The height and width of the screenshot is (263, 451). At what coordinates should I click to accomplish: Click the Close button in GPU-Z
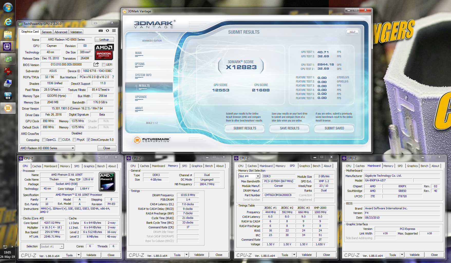click(107, 148)
